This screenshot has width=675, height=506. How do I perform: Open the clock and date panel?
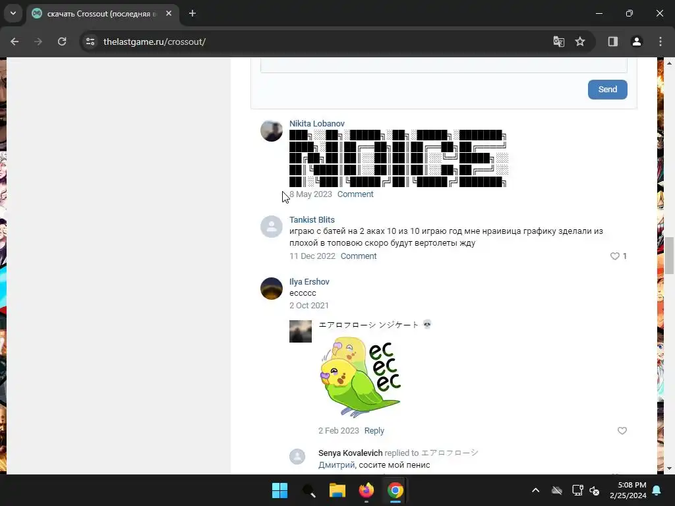click(628, 490)
